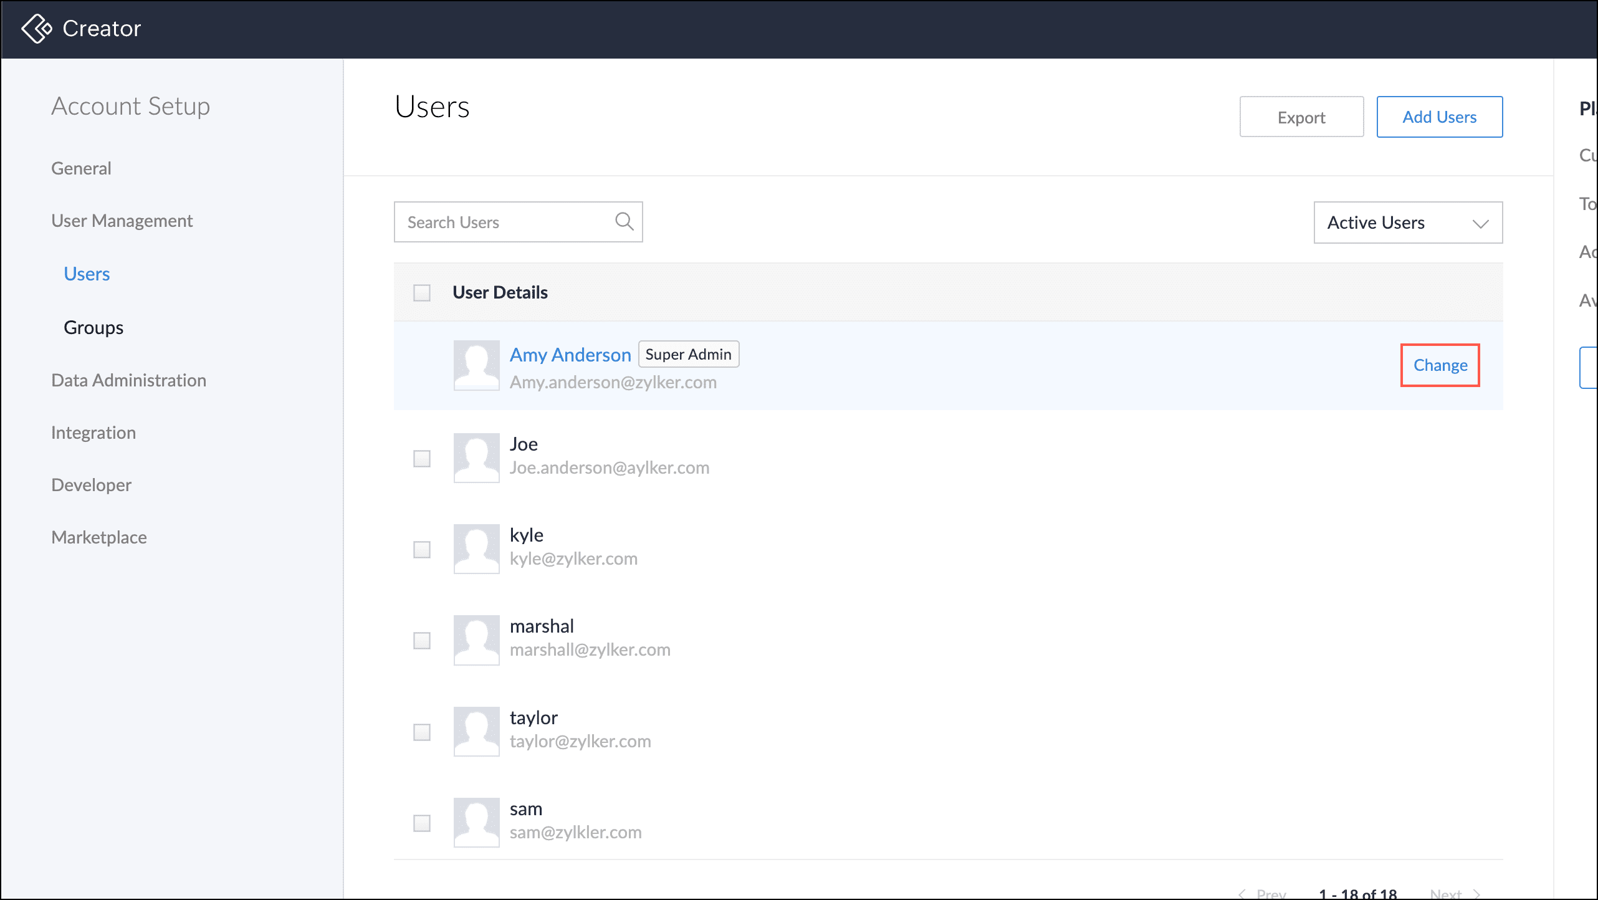Expand the User Management section
The image size is (1598, 900).
tap(122, 221)
